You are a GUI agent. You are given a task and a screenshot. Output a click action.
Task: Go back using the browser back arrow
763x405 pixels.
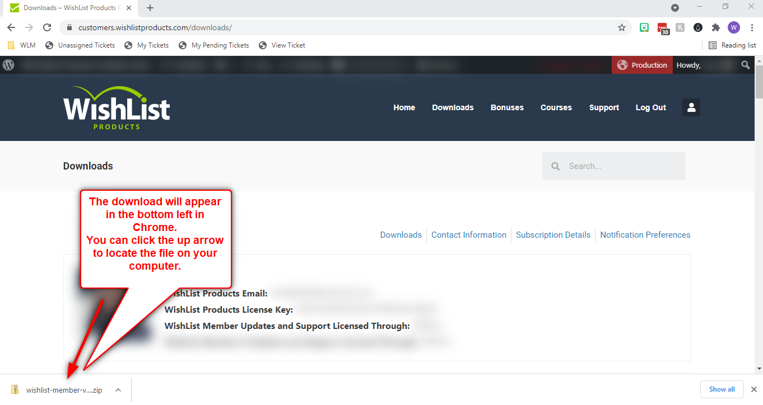pos(11,27)
